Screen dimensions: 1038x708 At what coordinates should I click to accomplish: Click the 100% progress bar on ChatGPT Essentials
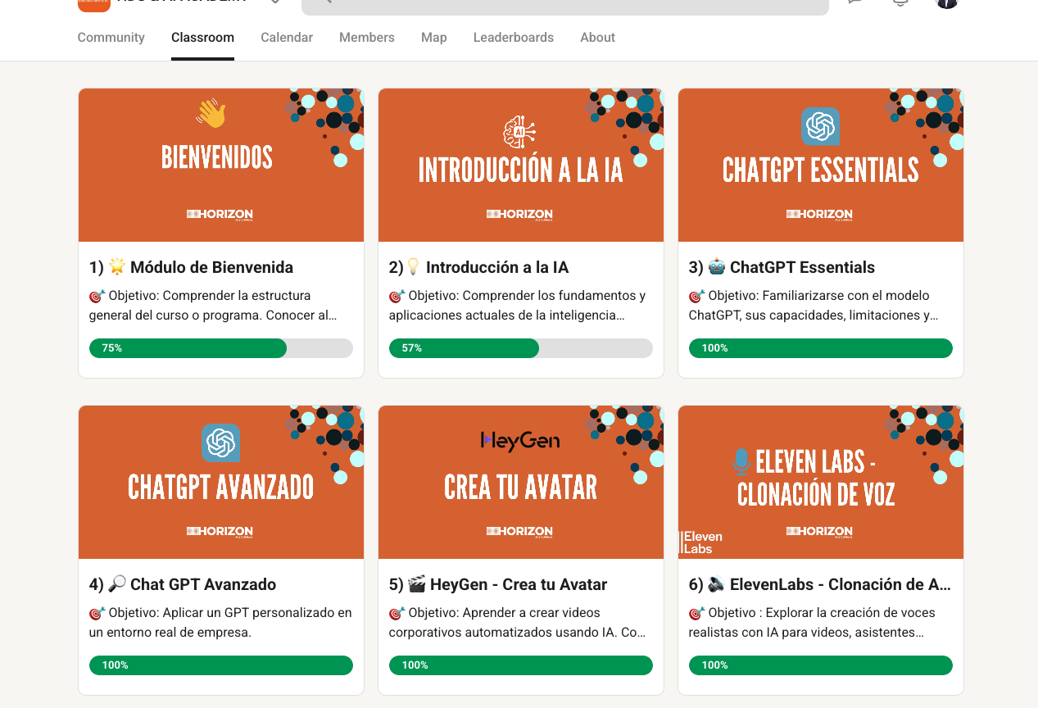pos(821,348)
